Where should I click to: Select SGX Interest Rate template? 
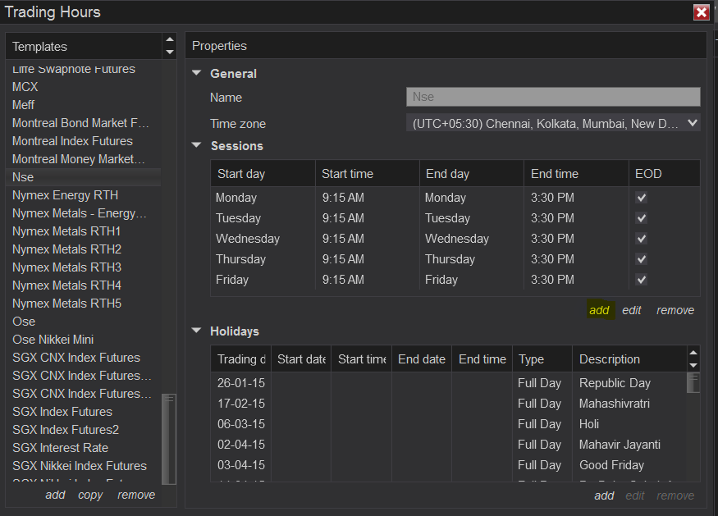pos(84,448)
